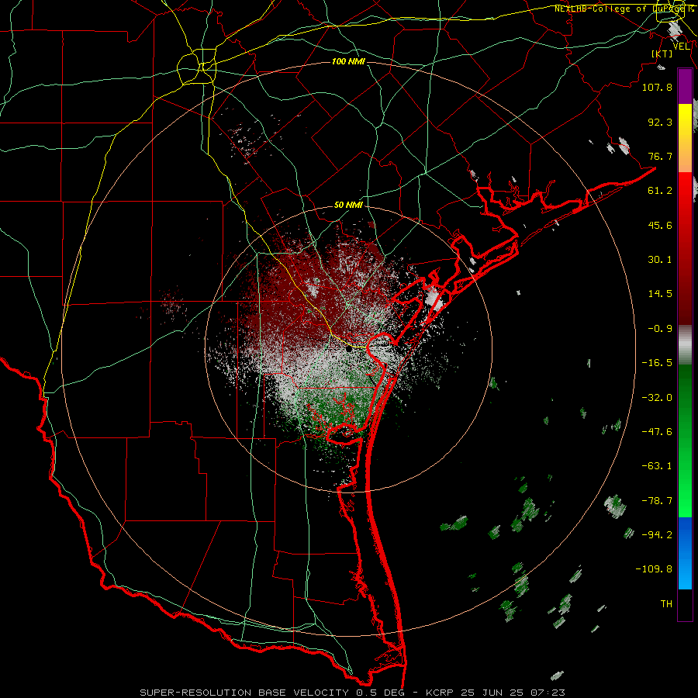This screenshot has height=698, width=698.
Task: Click the 107.8 legend value
Action: [x=657, y=87]
